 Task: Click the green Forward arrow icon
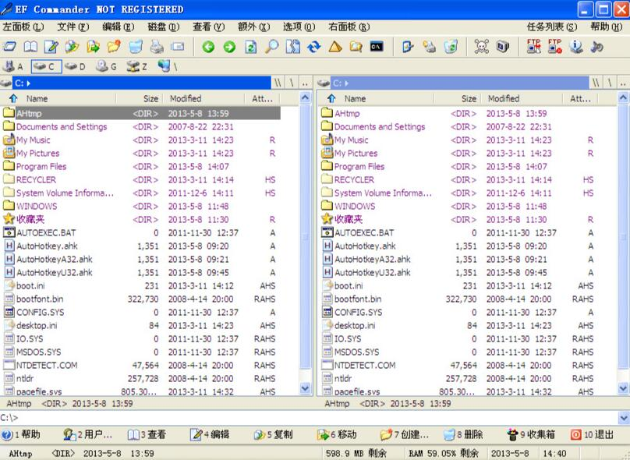(x=229, y=48)
